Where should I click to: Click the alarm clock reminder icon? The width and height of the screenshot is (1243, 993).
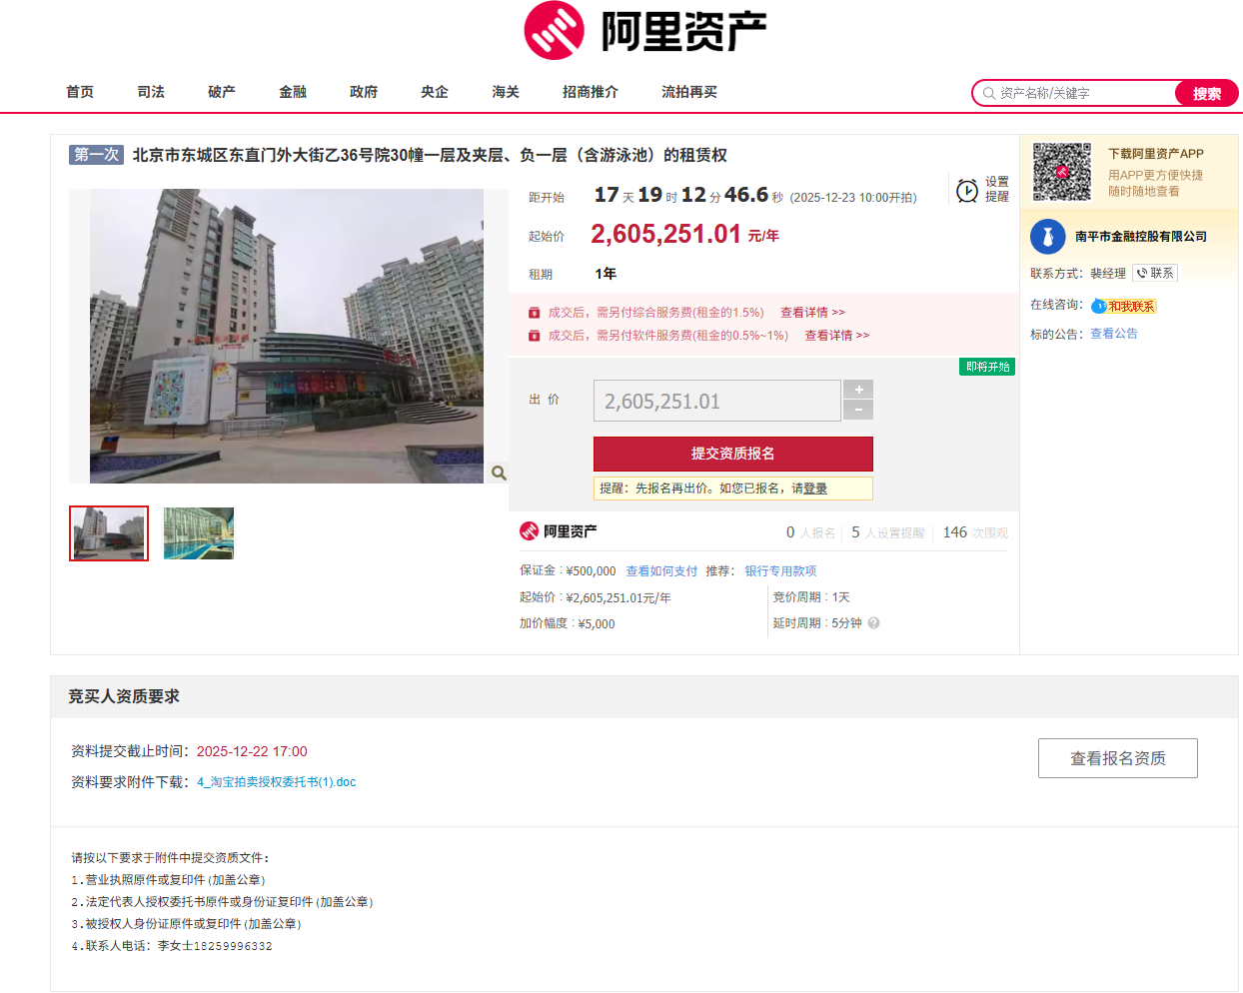(x=966, y=191)
